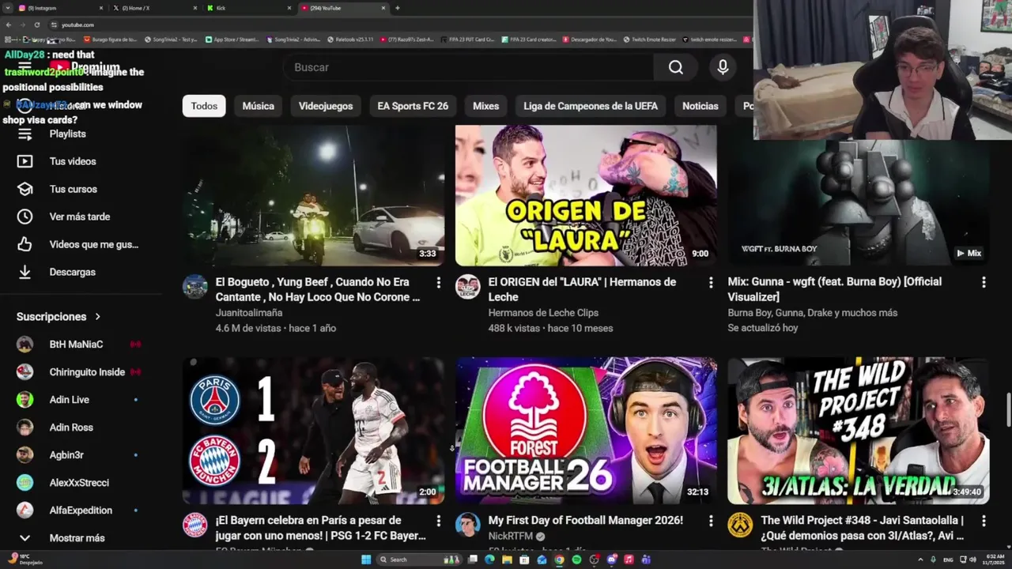The image size is (1012, 569).
Task: Play The Wild Project #348 thumbnail
Action: coord(859,431)
